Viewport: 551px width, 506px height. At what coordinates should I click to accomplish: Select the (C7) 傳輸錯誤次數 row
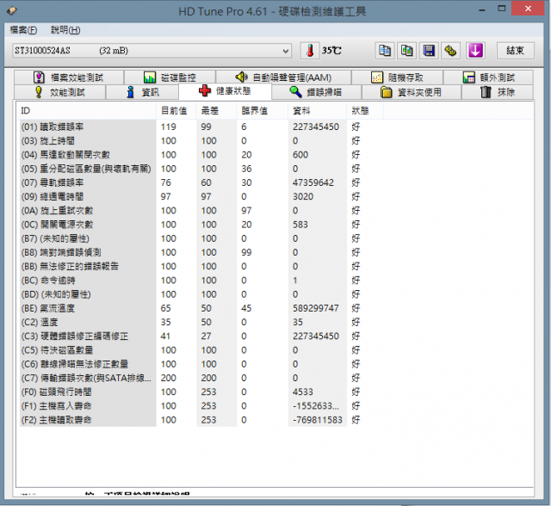201,378
